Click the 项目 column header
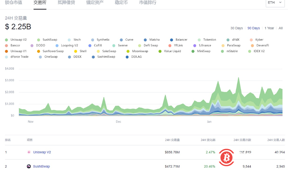Screen dimensions: 288x170 click(x=29, y=140)
